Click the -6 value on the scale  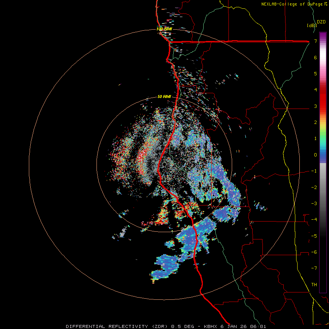tap(314, 252)
